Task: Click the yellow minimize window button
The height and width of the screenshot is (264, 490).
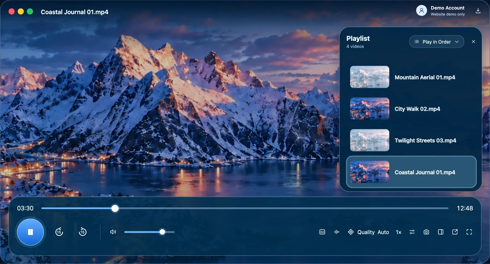Action: tap(21, 11)
